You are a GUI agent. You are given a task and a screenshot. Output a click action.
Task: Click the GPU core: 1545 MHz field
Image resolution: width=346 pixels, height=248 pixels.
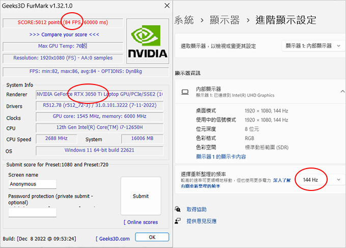(100, 117)
